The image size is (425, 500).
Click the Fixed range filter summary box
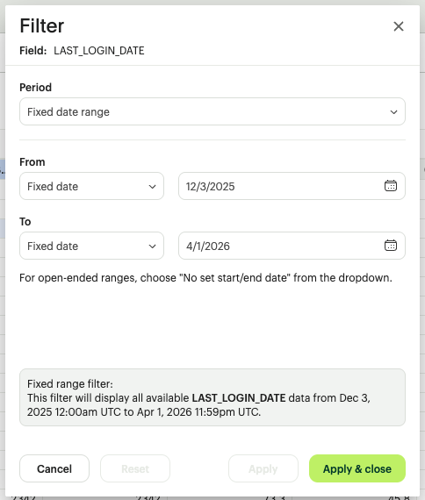(x=212, y=397)
